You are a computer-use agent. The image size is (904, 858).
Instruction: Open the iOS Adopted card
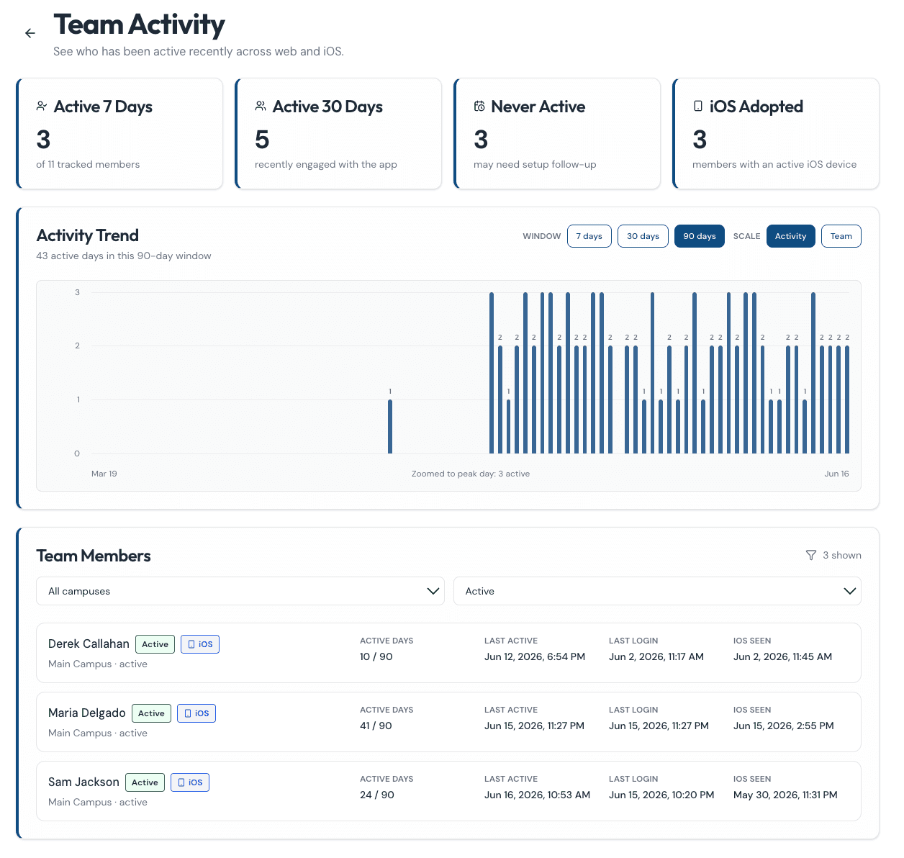click(x=776, y=134)
